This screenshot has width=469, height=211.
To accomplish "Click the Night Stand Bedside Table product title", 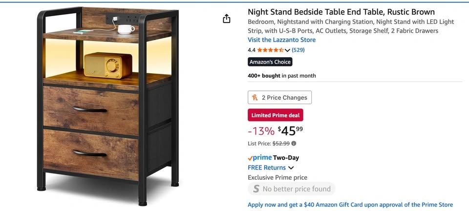I will (341, 12).
